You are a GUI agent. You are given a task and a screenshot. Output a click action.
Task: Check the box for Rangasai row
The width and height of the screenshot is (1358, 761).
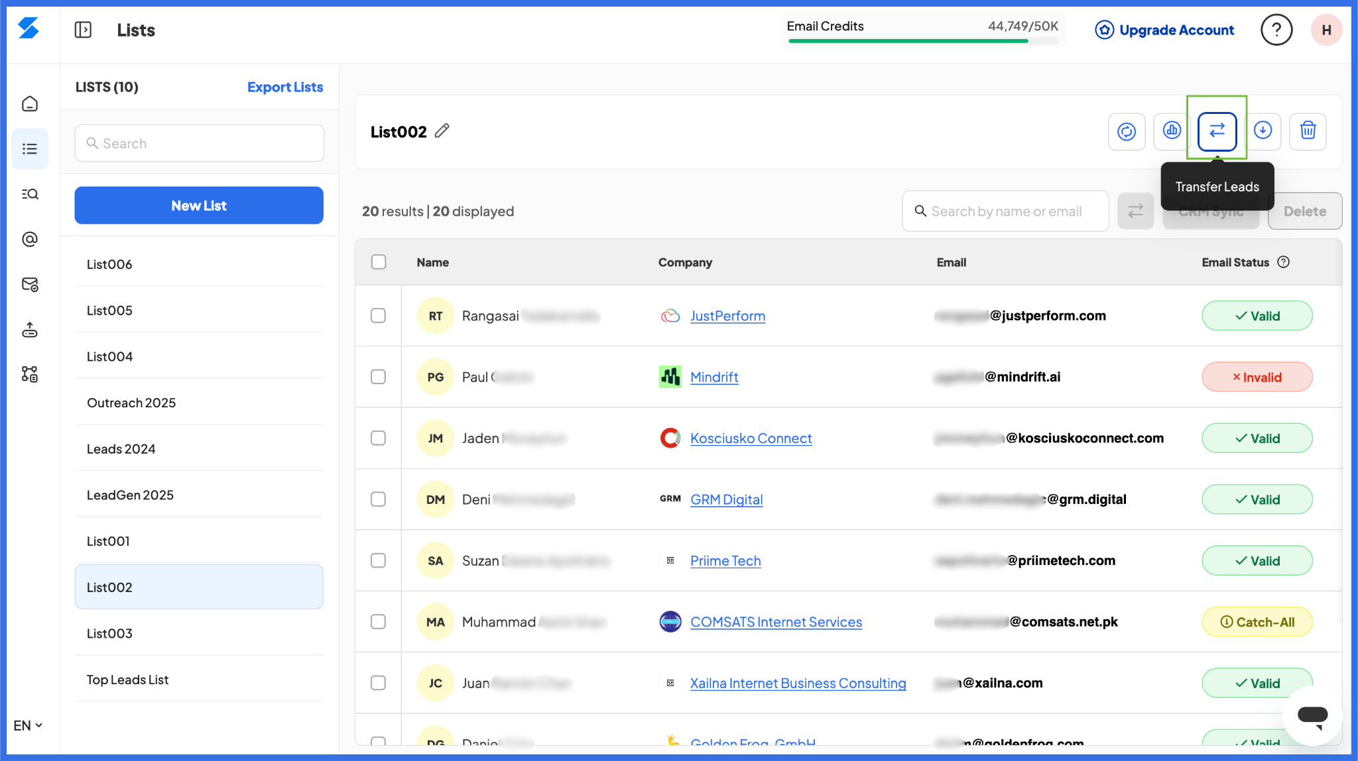378,316
